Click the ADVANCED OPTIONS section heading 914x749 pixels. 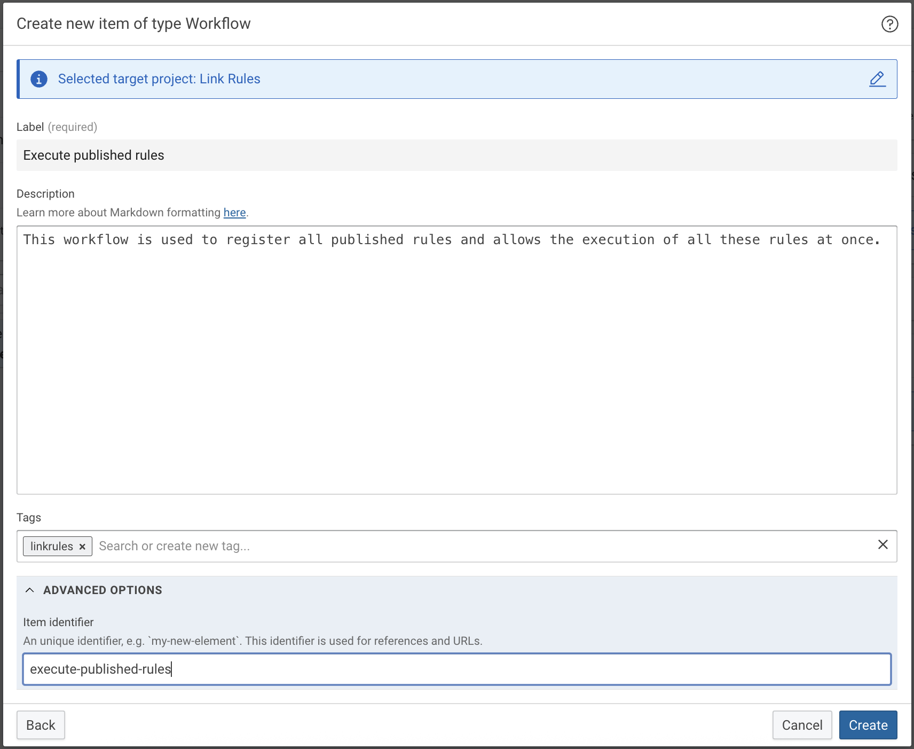(103, 590)
